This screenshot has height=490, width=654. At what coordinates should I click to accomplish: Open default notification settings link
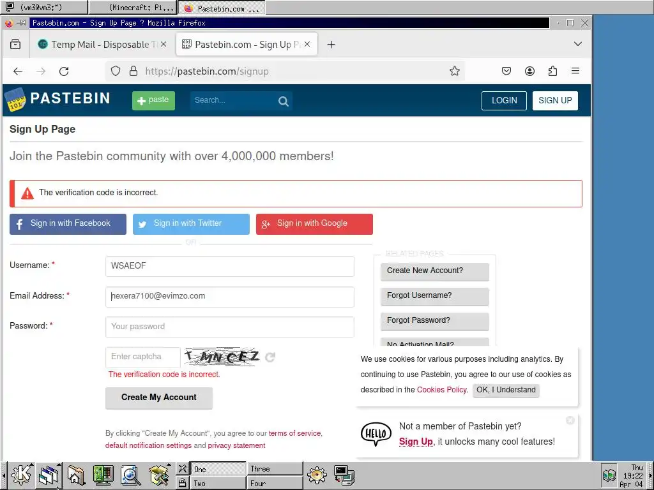148,445
